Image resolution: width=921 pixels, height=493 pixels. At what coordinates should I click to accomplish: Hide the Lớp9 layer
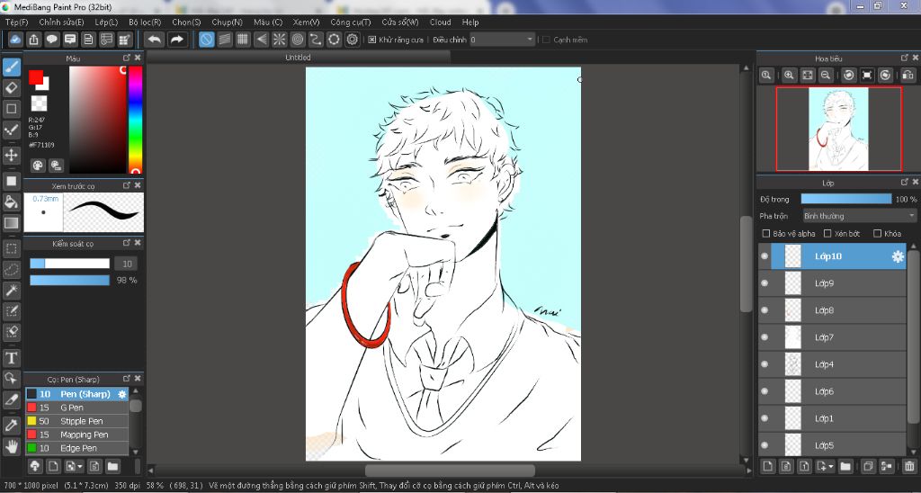point(765,283)
